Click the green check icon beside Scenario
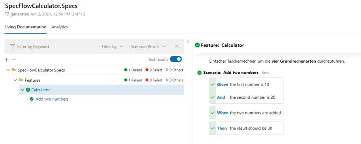This screenshot has width=361, height=144. pyautogui.click(x=200, y=73)
